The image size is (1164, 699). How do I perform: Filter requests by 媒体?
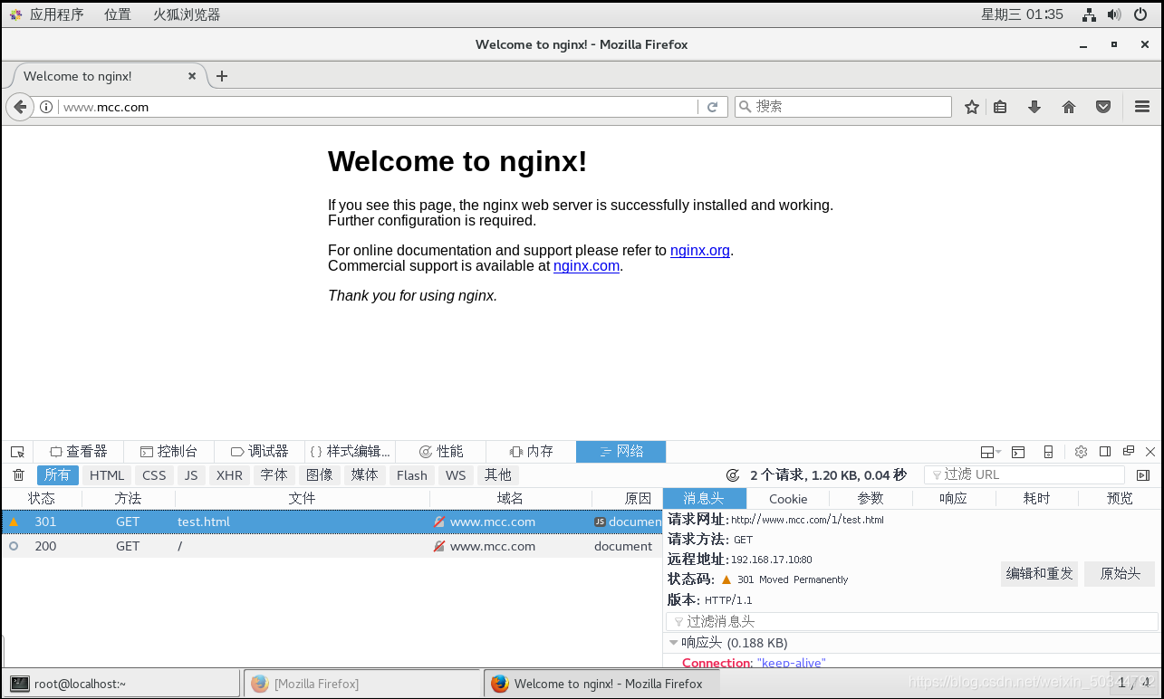point(364,475)
